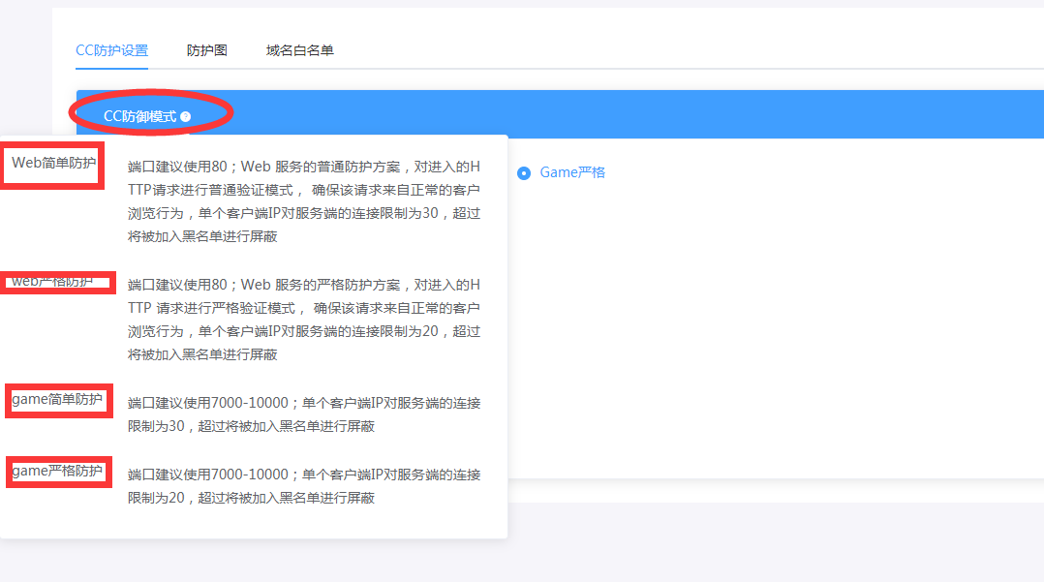Click the game严格防护 port 7000-10000 description
Viewport: 1044px width, 582px height.
coord(303,486)
